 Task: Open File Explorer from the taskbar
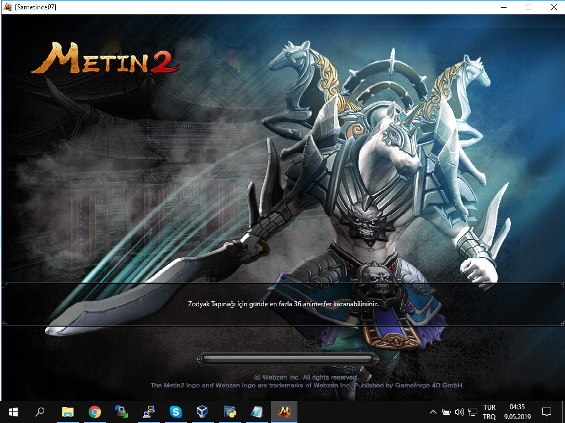pyautogui.click(x=67, y=412)
